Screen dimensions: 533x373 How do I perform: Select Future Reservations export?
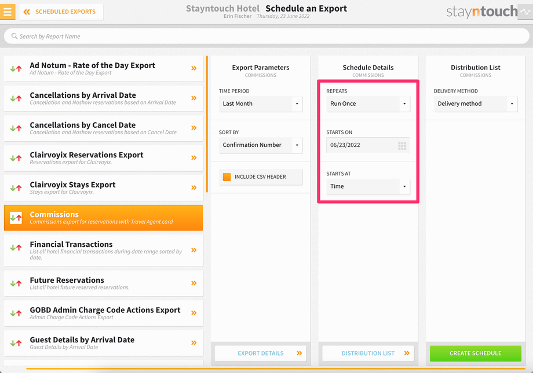point(103,283)
